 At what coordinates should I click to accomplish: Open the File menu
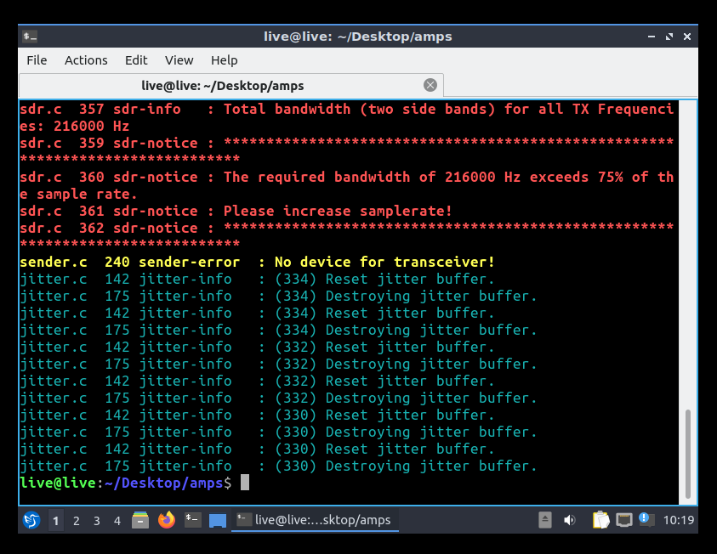point(37,60)
